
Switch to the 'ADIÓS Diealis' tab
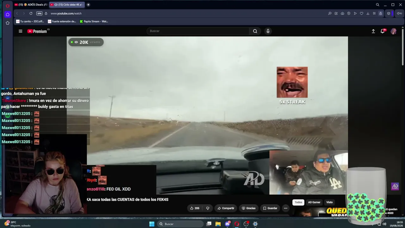pyautogui.click(x=31, y=5)
